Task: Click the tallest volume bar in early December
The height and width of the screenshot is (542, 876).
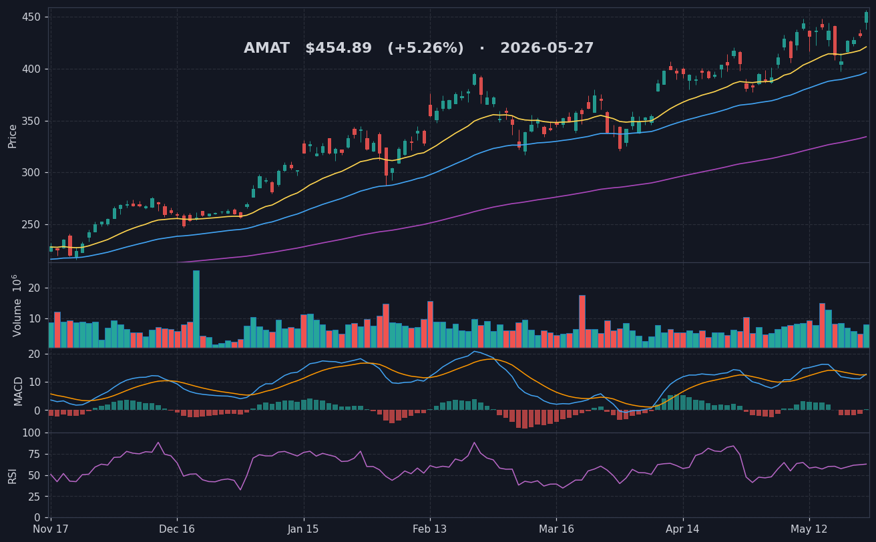Action: pos(196,309)
